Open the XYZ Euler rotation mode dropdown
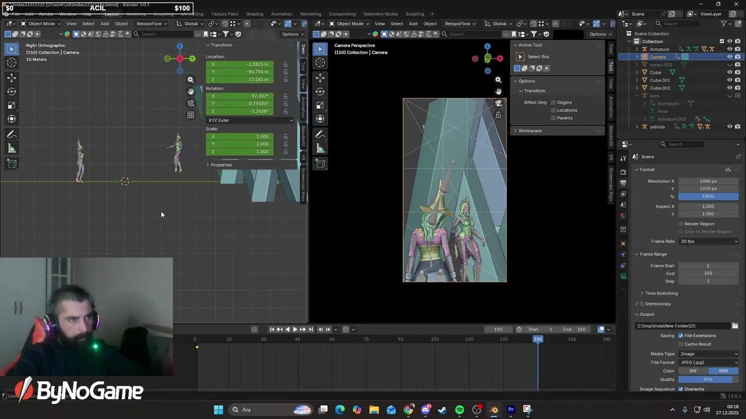Image resolution: width=746 pixels, height=419 pixels. pyautogui.click(x=250, y=120)
